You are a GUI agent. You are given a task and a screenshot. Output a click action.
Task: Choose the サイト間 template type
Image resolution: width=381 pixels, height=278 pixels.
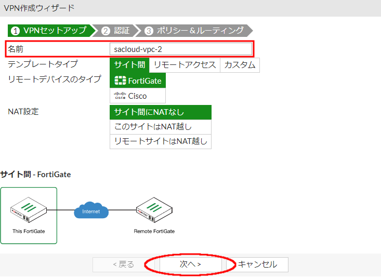[x=129, y=65]
